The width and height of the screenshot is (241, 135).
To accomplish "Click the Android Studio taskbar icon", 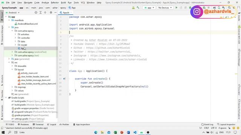I will point(142,132).
